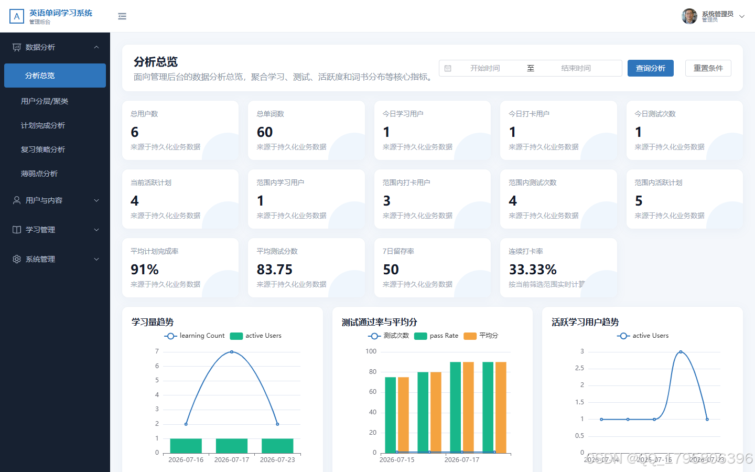Toggle the learning Count legend series
Image resolution: width=755 pixels, height=472 pixels.
click(194, 336)
